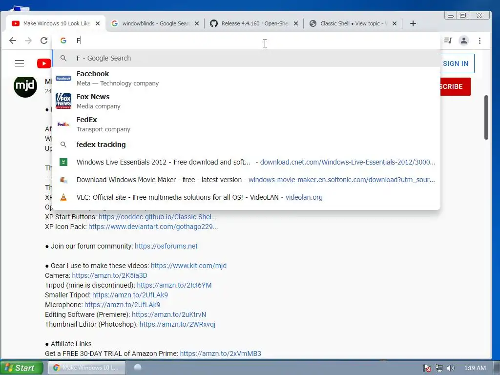Close the Release 4.4.160 Open-Shell tab

pos(296,23)
